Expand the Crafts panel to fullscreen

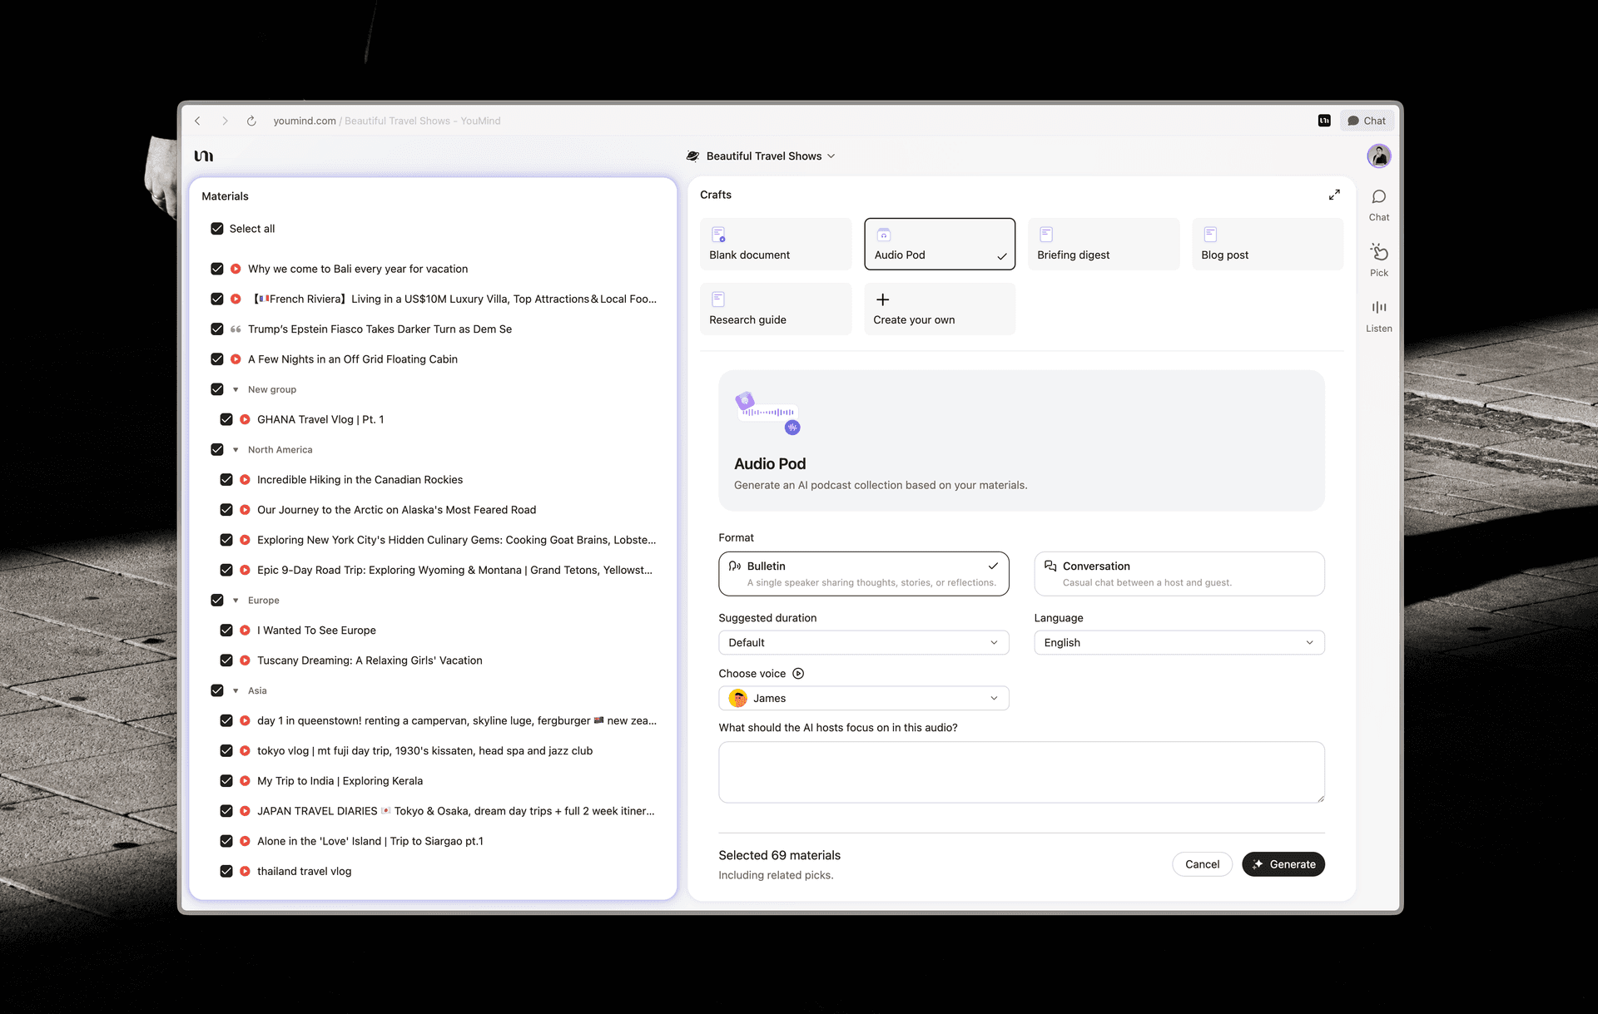click(1334, 195)
